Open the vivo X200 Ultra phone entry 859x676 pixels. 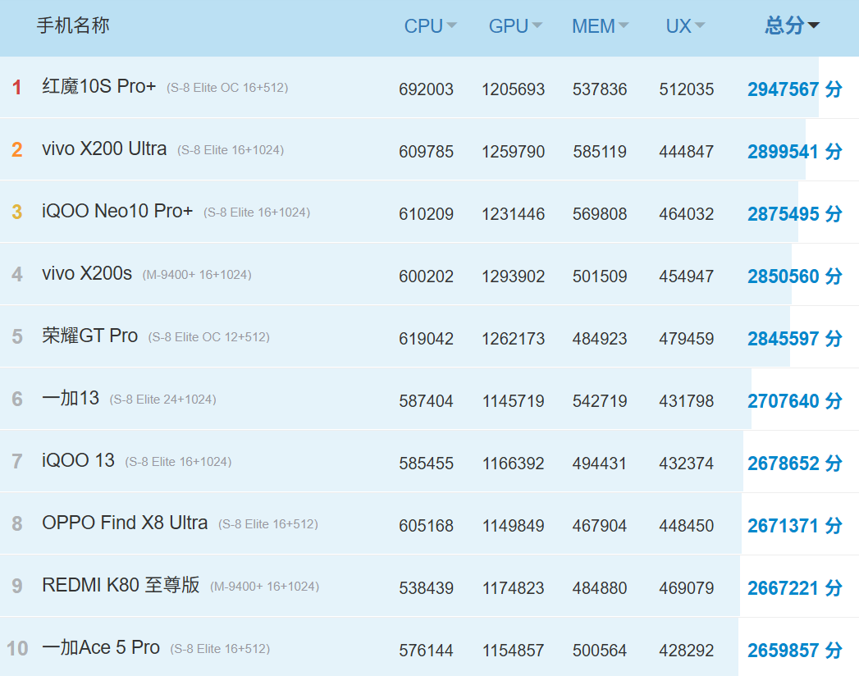pos(104,149)
